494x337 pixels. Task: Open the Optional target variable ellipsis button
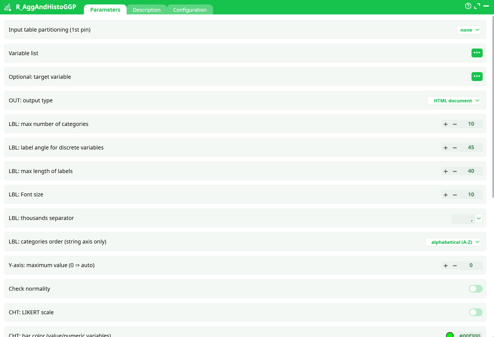click(477, 77)
